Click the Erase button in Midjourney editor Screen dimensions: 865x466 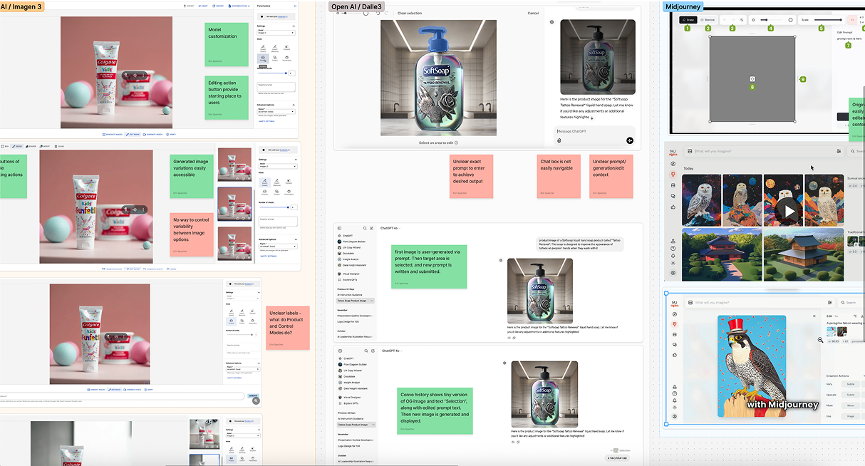click(x=688, y=20)
